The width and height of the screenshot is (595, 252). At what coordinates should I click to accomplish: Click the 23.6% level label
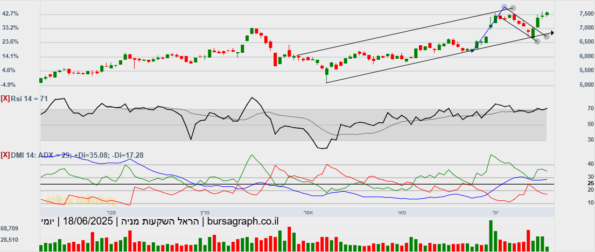(x=11, y=42)
